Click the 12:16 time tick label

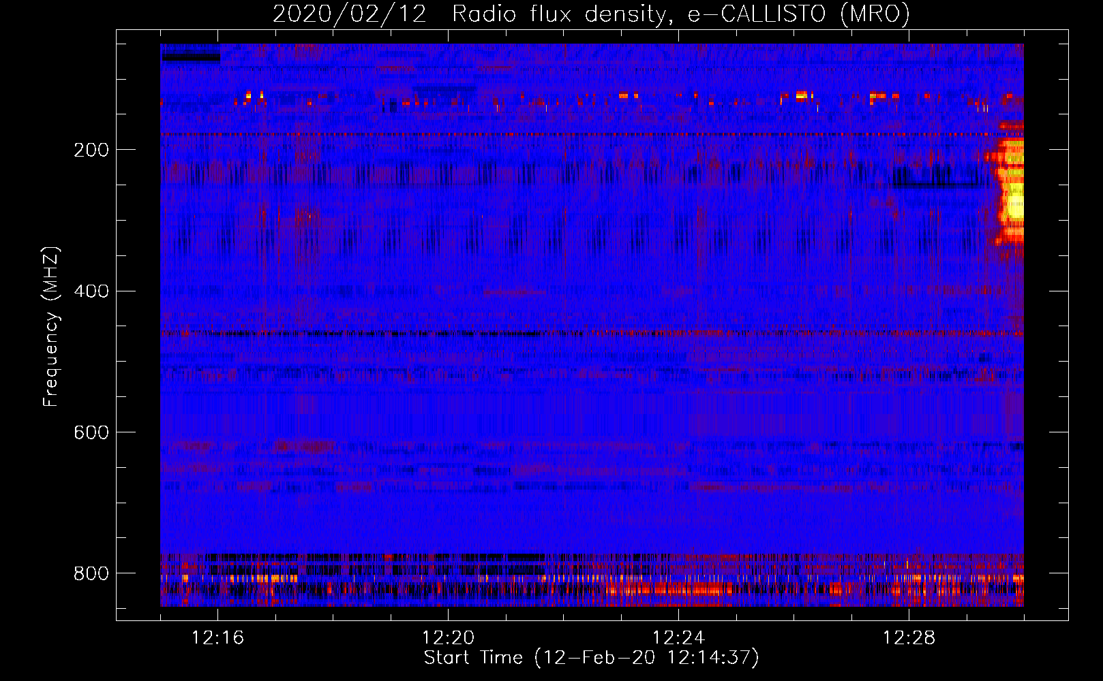click(217, 638)
